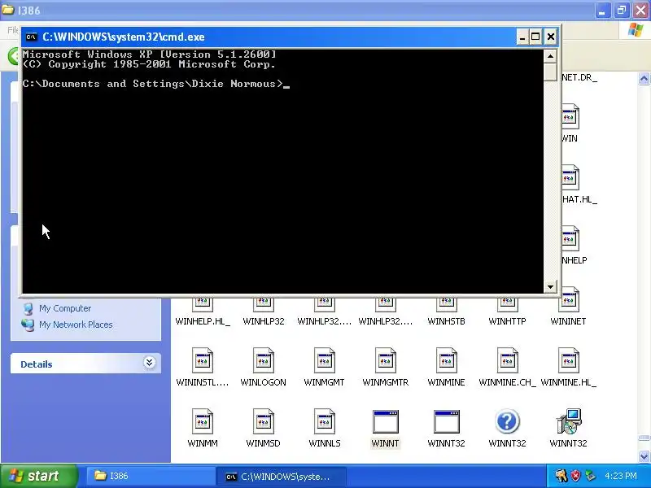
Task: Open My Computer link in Other Places
Action: [65, 308]
